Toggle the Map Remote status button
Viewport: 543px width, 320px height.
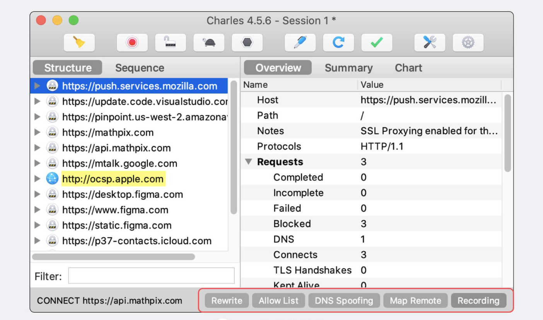pos(415,301)
